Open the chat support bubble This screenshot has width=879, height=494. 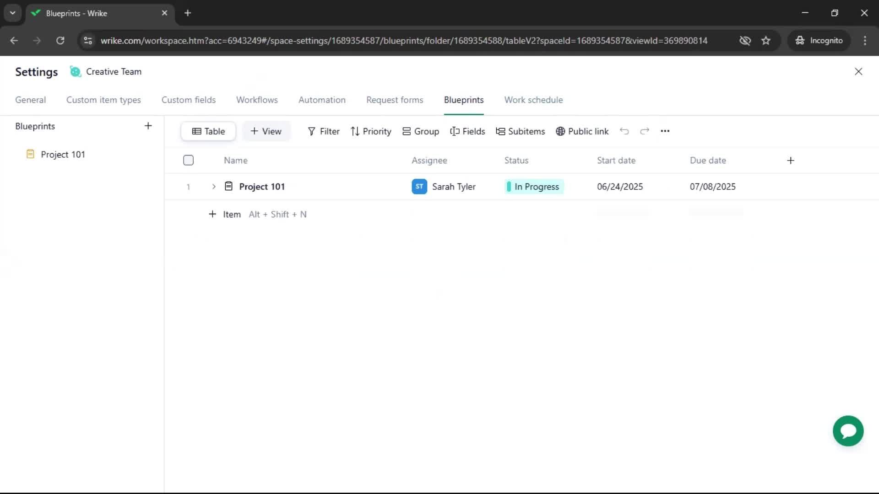[848, 431]
